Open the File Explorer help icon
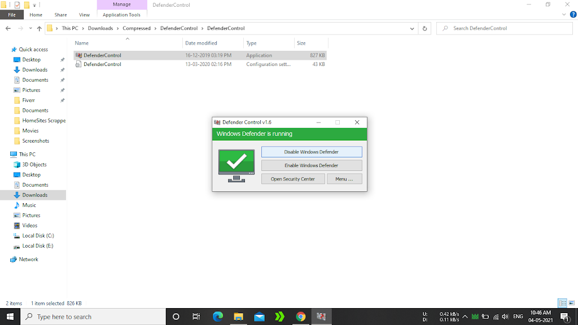Screen dimensions: 578x325 [571, 15]
